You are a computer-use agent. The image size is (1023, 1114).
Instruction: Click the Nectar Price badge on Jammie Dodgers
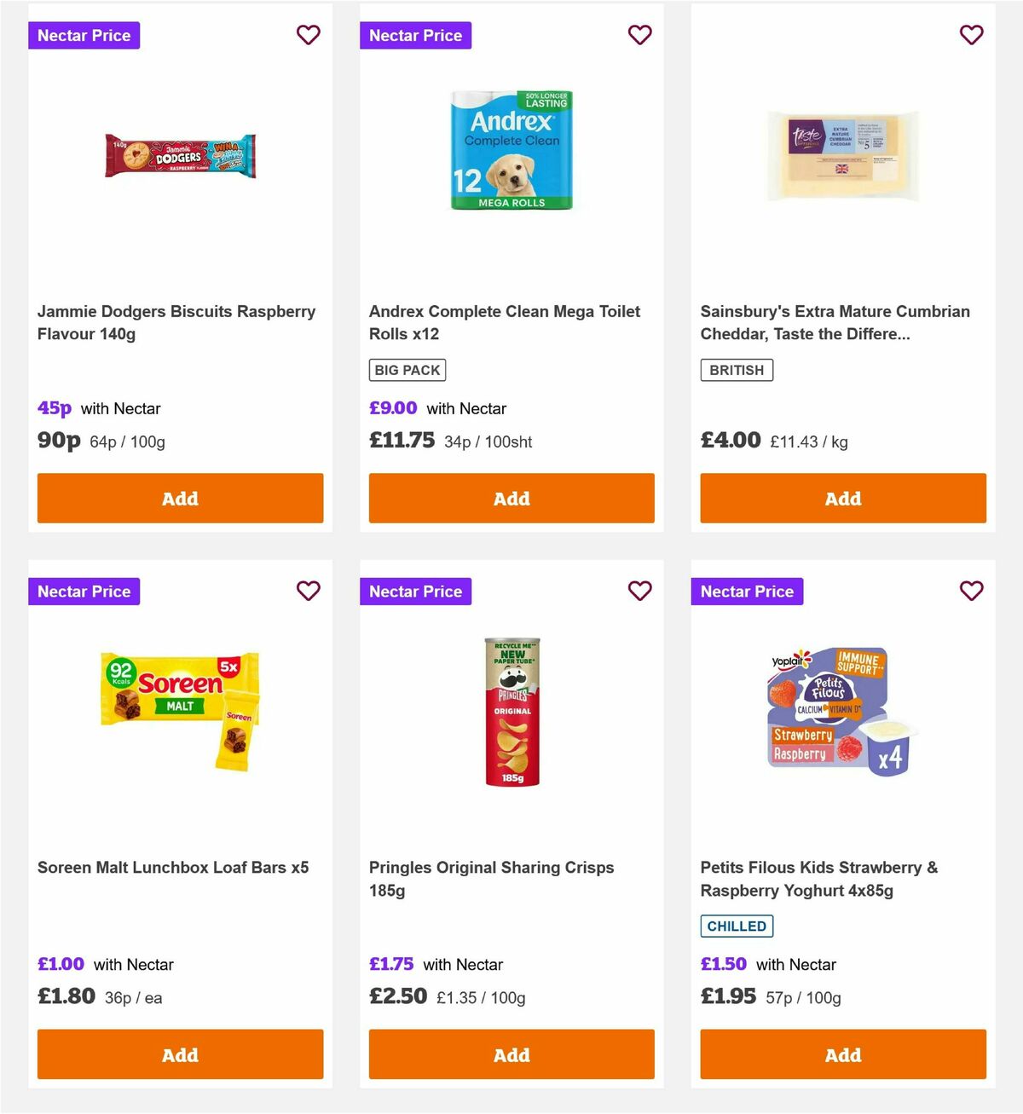pyautogui.click(x=84, y=35)
